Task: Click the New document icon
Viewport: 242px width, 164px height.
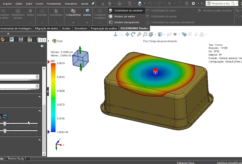Action: coord(109,3)
